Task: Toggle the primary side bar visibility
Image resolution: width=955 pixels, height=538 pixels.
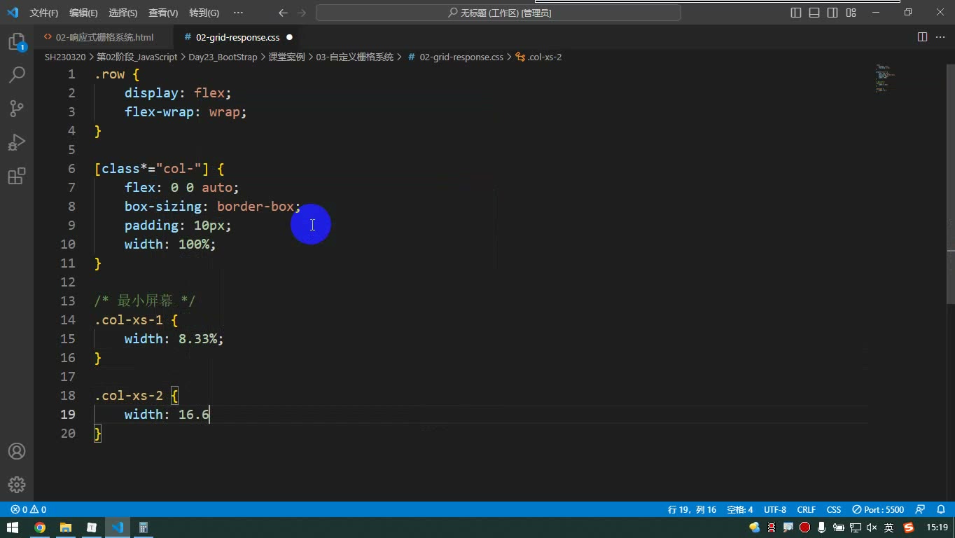Action: (x=796, y=13)
